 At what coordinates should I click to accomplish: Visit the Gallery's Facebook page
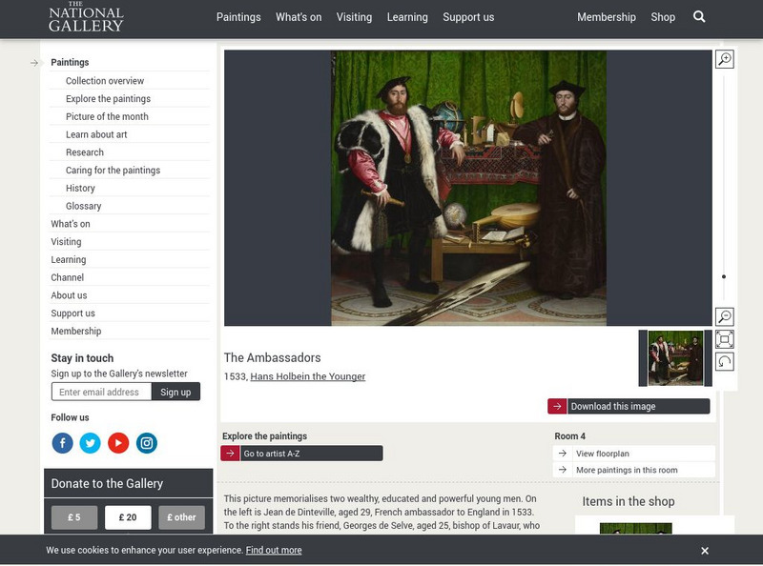click(62, 441)
